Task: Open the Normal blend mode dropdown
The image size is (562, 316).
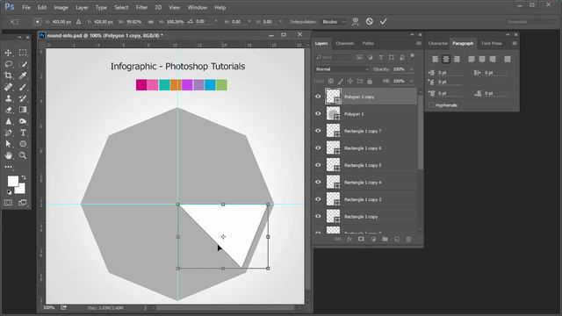Action: [x=342, y=69]
